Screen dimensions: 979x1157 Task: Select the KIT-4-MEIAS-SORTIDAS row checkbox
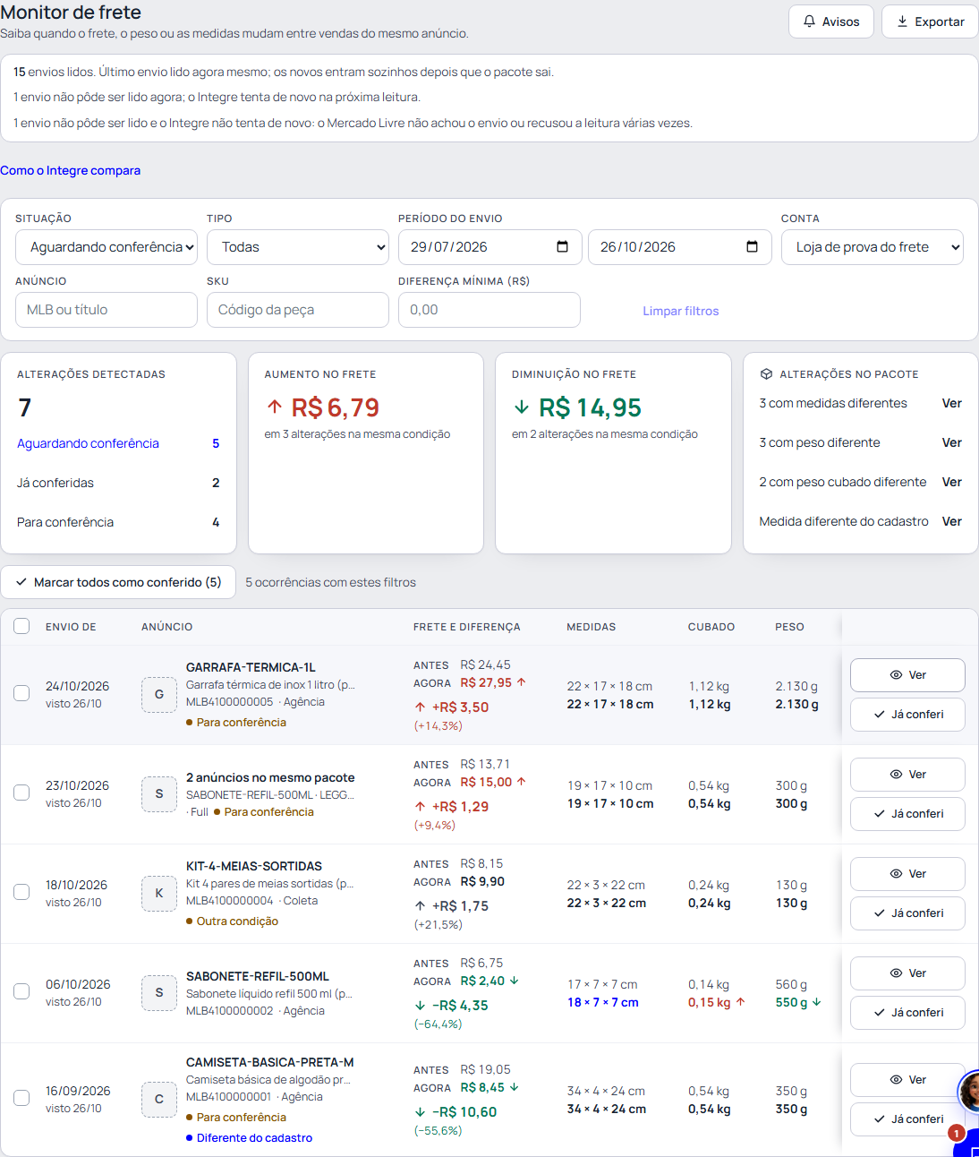21,892
